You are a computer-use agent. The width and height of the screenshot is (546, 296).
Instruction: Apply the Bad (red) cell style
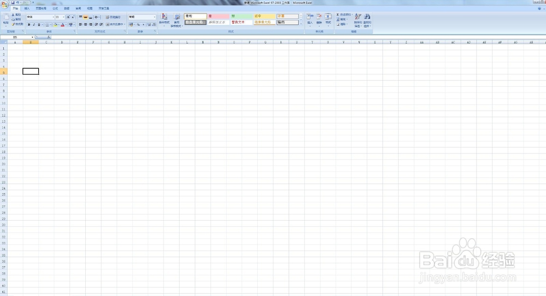[218, 16]
